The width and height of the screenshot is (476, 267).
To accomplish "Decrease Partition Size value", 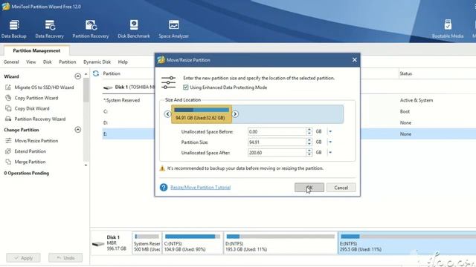I will pyautogui.click(x=309, y=144).
